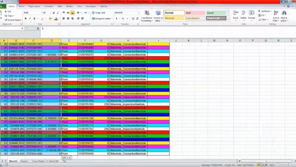Screen dimensions: 296x167
Task: Open Sort & Filter menu
Action: [x=276, y=16]
